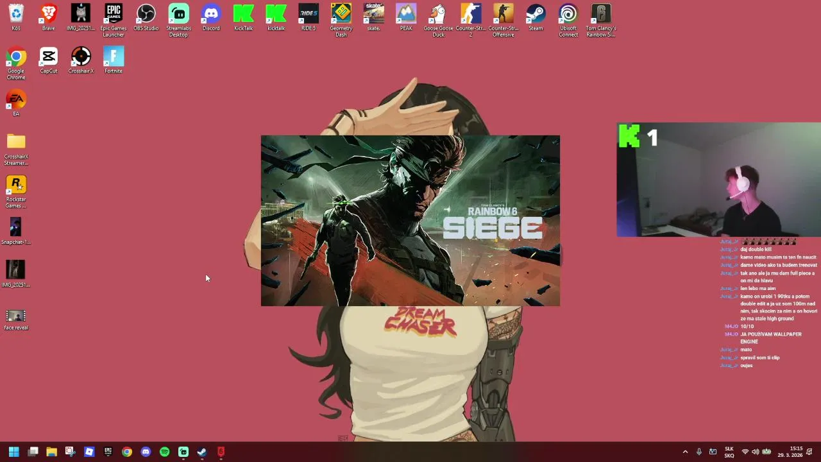
Task: Select the skate. desktop shortcut
Action: tap(373, 17)
